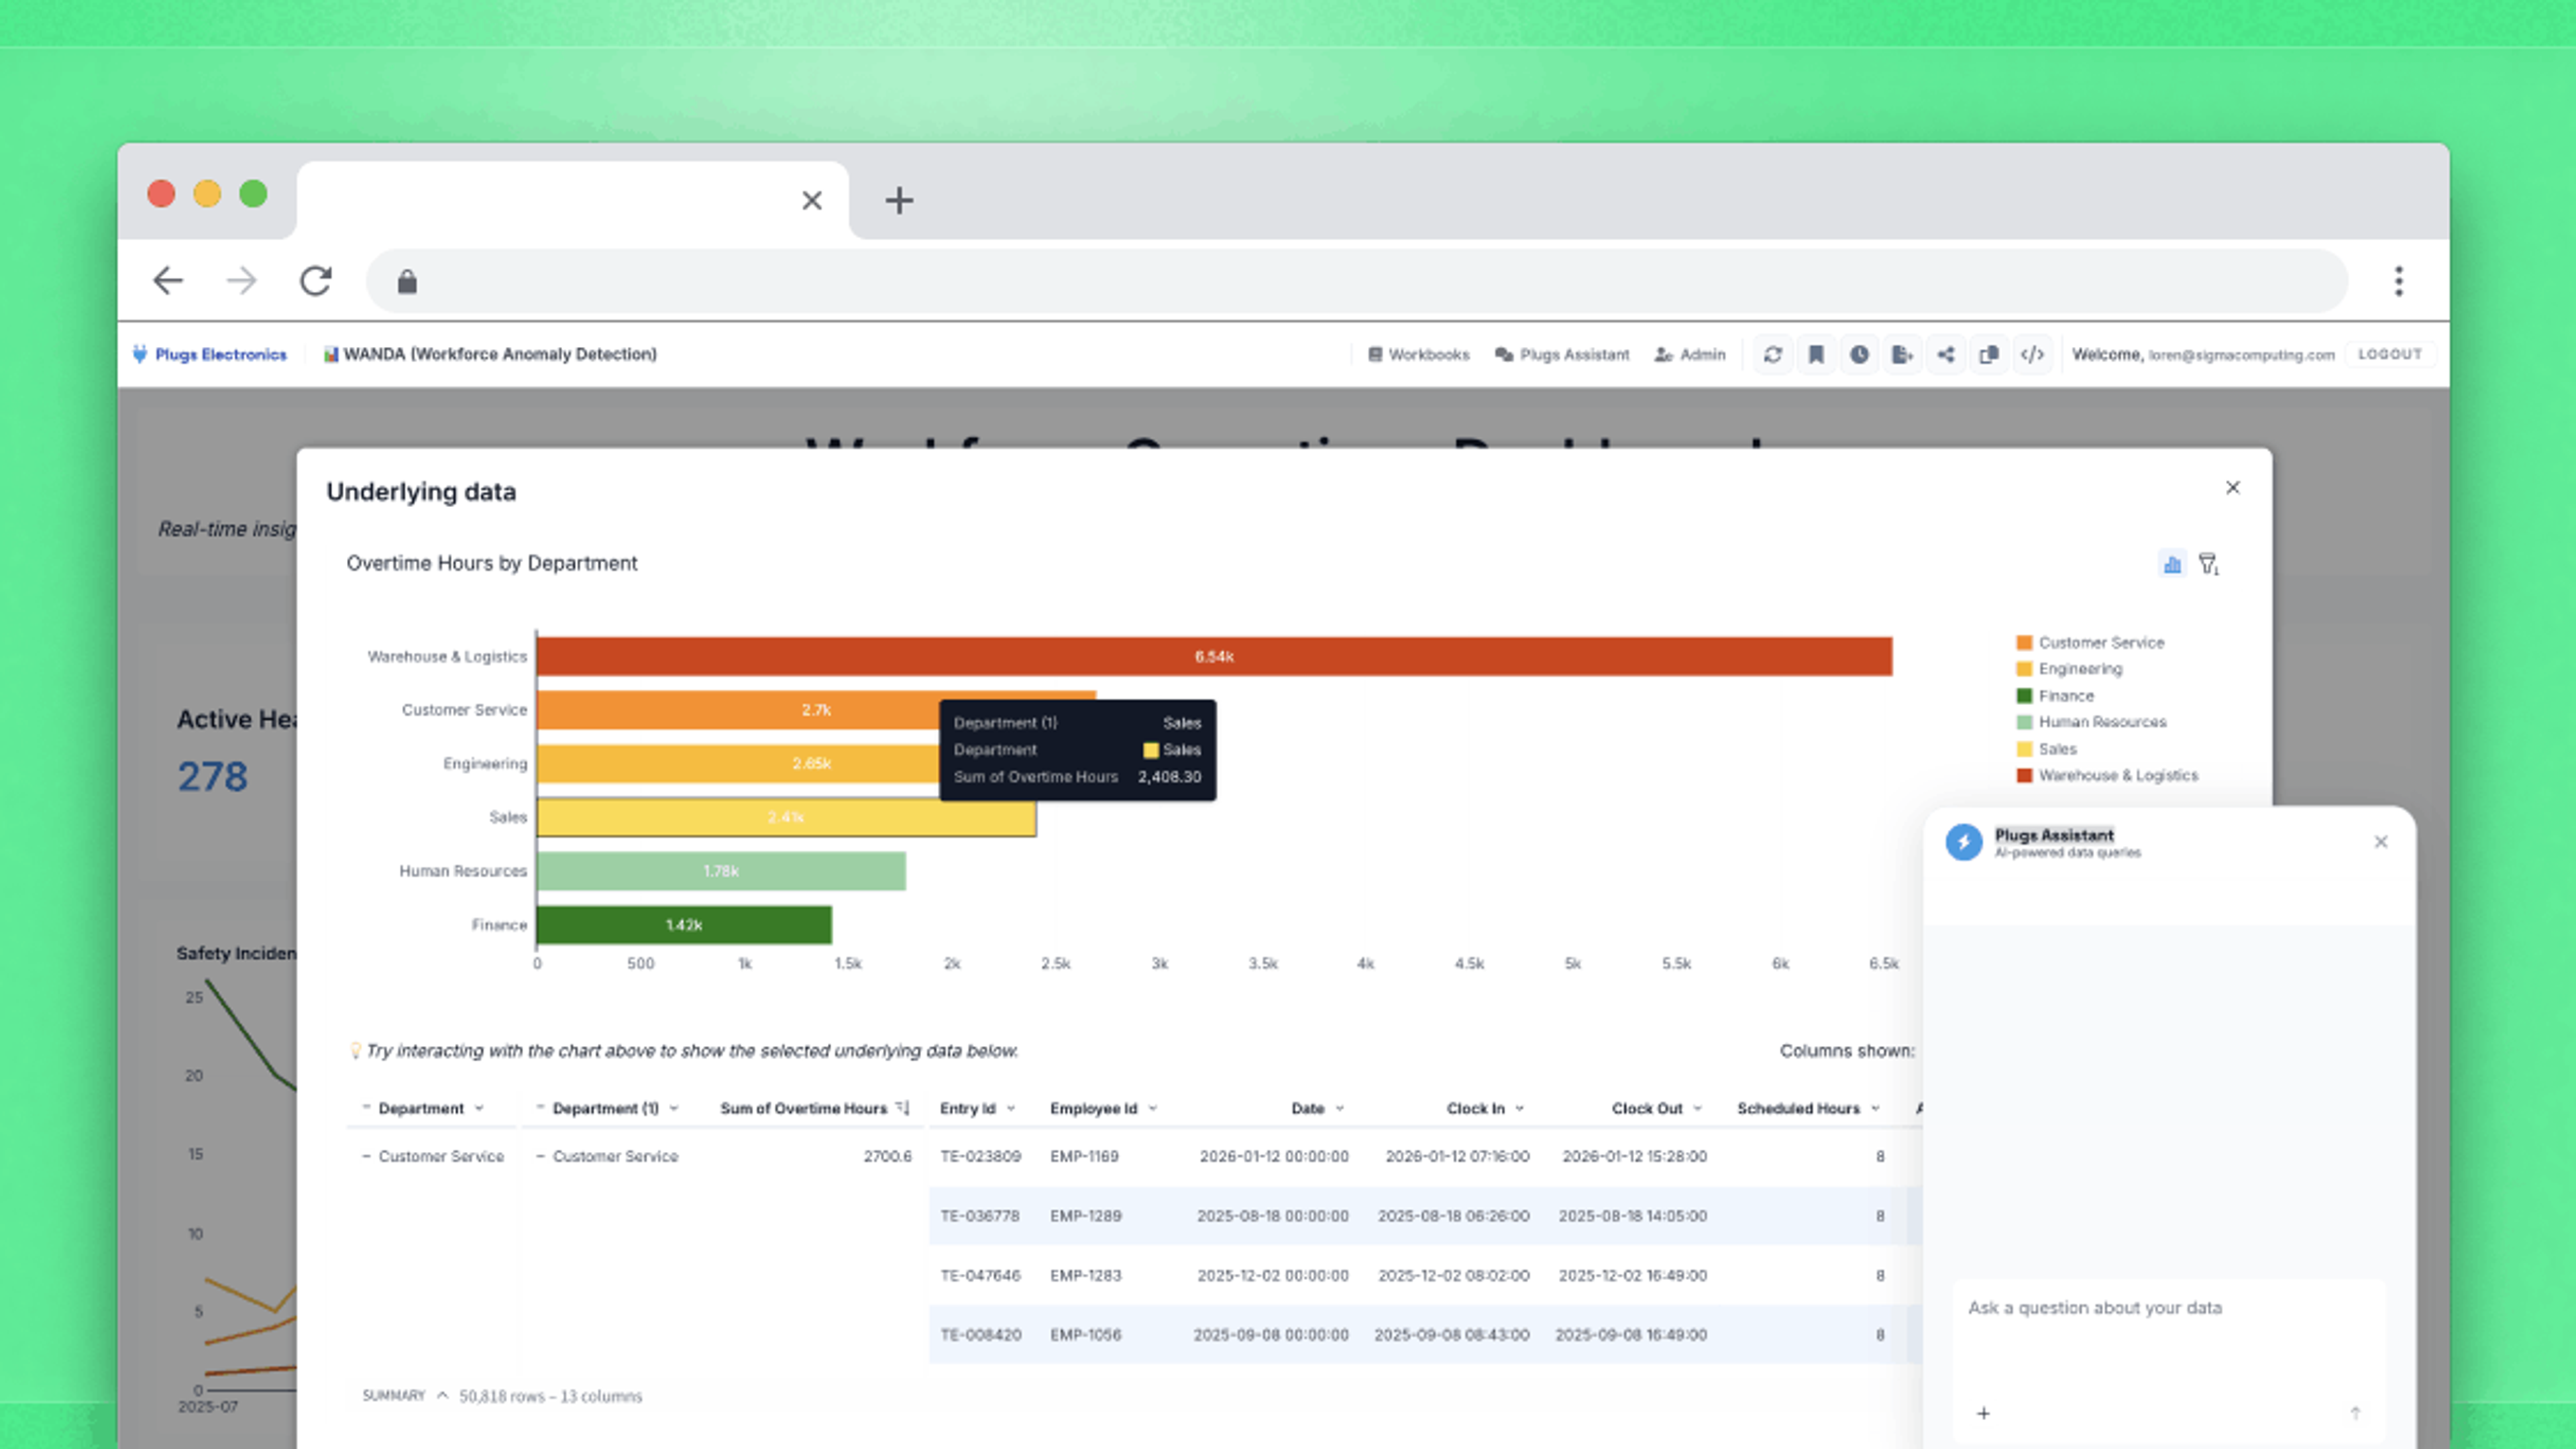The image size is (2576, 1449).
Task: Click the Sum of Overtime Hours sort icon
Action: [x=902, y=1108]
